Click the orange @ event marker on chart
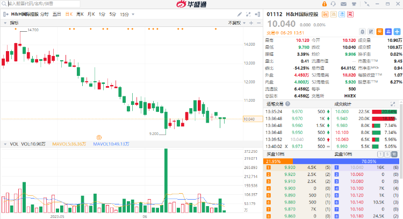 [x=99, y=137]
